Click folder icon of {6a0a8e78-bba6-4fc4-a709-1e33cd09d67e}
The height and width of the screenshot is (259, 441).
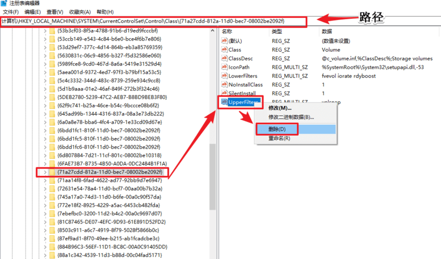52,122
